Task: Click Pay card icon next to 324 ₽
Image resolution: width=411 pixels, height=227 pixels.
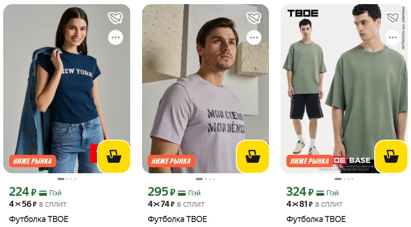Action: pyautogui.click(x=320, y=193)
